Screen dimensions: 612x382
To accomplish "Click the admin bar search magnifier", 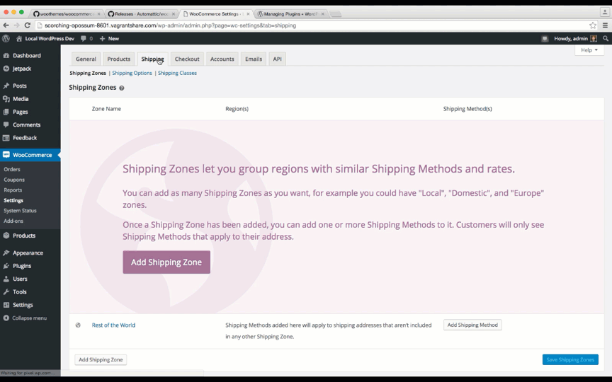I will tap(606, 39).
